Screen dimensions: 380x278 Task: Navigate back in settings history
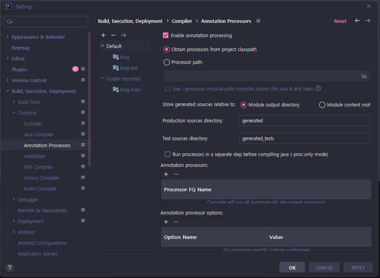point(357,21)
